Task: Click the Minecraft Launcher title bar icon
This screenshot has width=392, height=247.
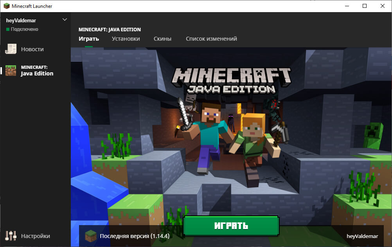Action: (7, 6)
